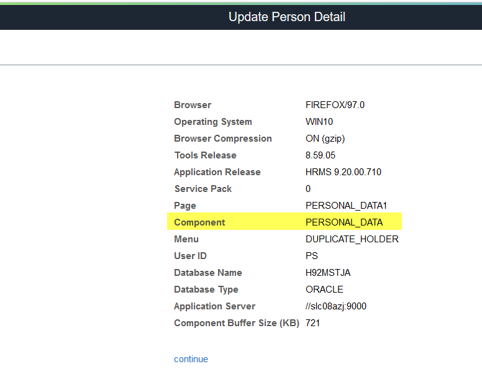Select the ON (gzip) compression value

(330, 139)
